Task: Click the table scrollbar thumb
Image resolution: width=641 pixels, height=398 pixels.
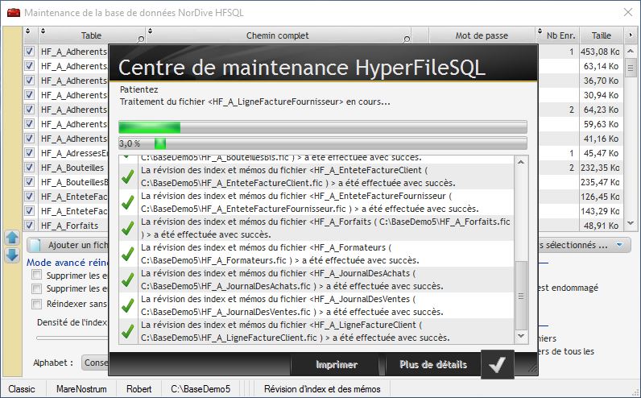Action: [x=631, y=68]
